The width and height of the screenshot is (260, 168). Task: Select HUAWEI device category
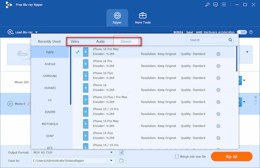(x=50, y=88)
